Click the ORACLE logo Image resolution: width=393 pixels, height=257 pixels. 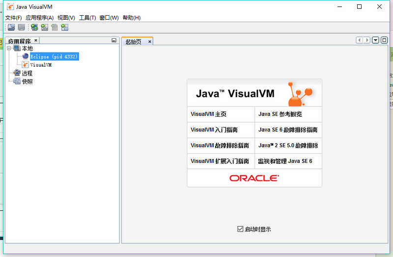pyautogui.click(x=254, y=178)
